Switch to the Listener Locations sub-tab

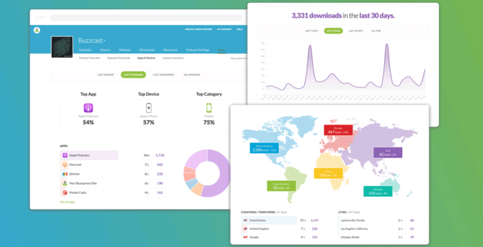coord(173,58)
